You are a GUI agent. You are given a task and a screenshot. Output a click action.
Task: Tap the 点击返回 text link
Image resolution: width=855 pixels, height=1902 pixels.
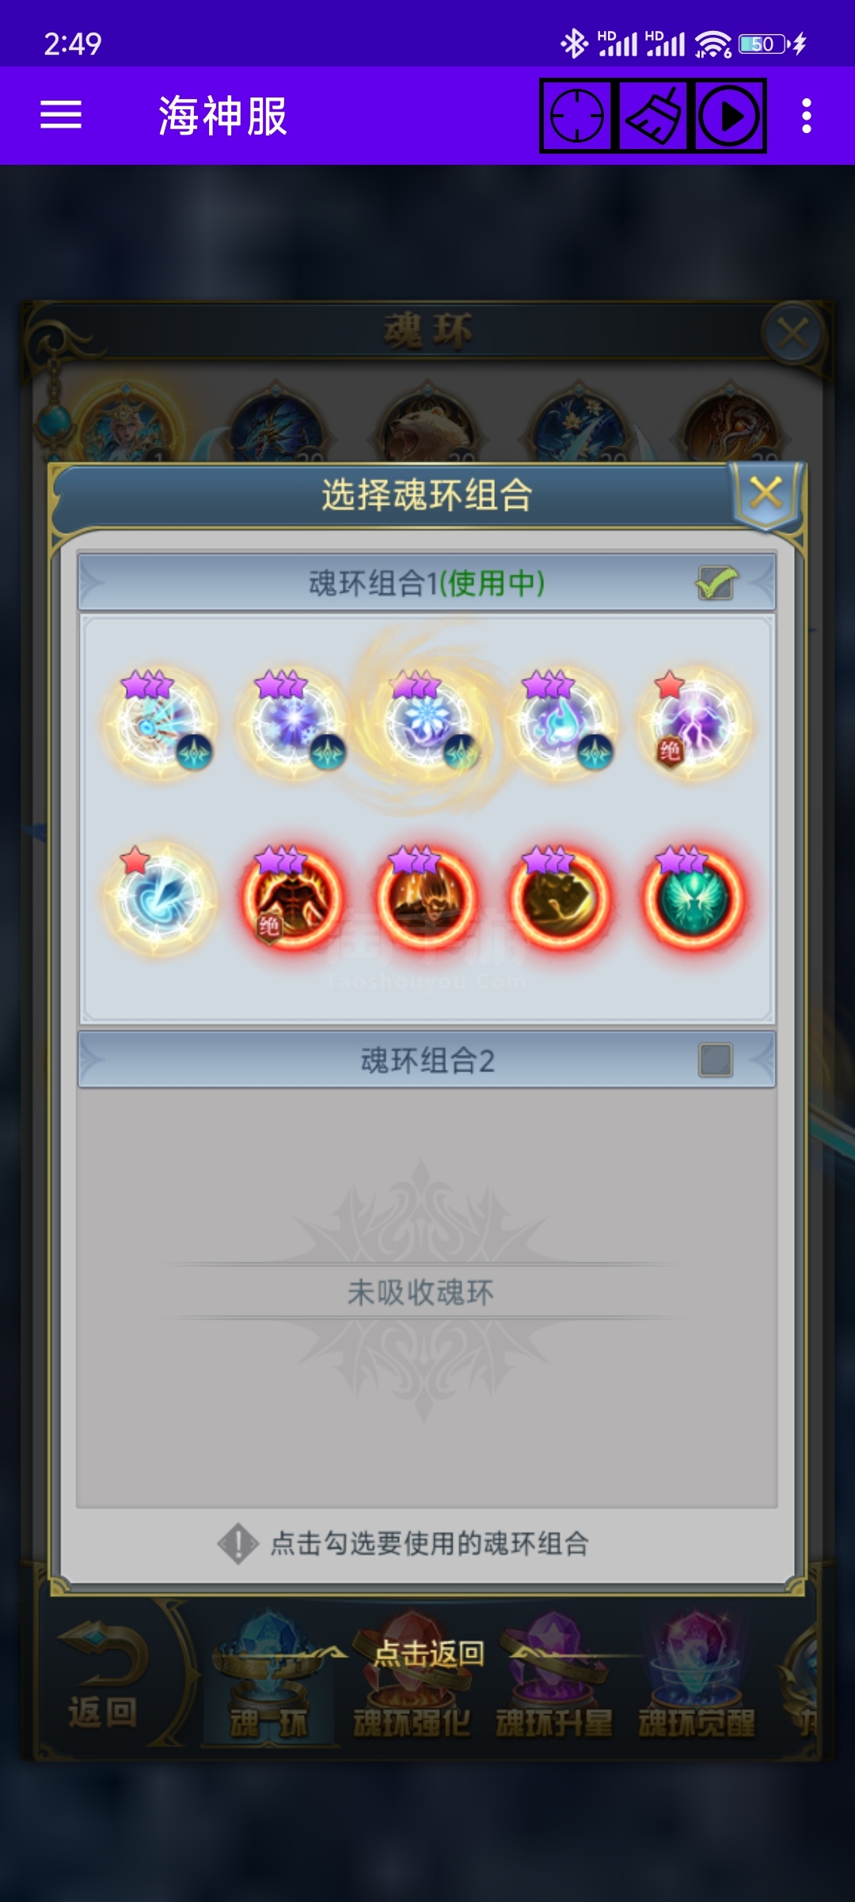tap(428, 1653)
